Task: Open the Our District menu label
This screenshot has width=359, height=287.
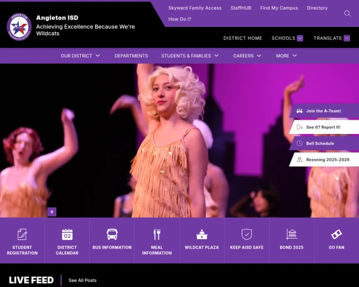Action: click(76, 56)
